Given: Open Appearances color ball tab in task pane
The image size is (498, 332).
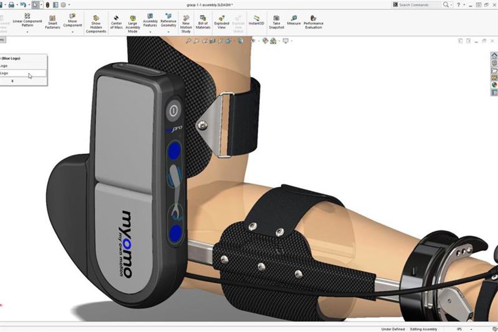Looking at the screenshot, I should 494,85.
